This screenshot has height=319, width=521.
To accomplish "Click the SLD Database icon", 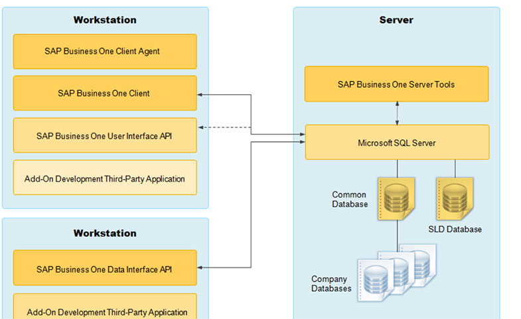I will pos(455,199).
